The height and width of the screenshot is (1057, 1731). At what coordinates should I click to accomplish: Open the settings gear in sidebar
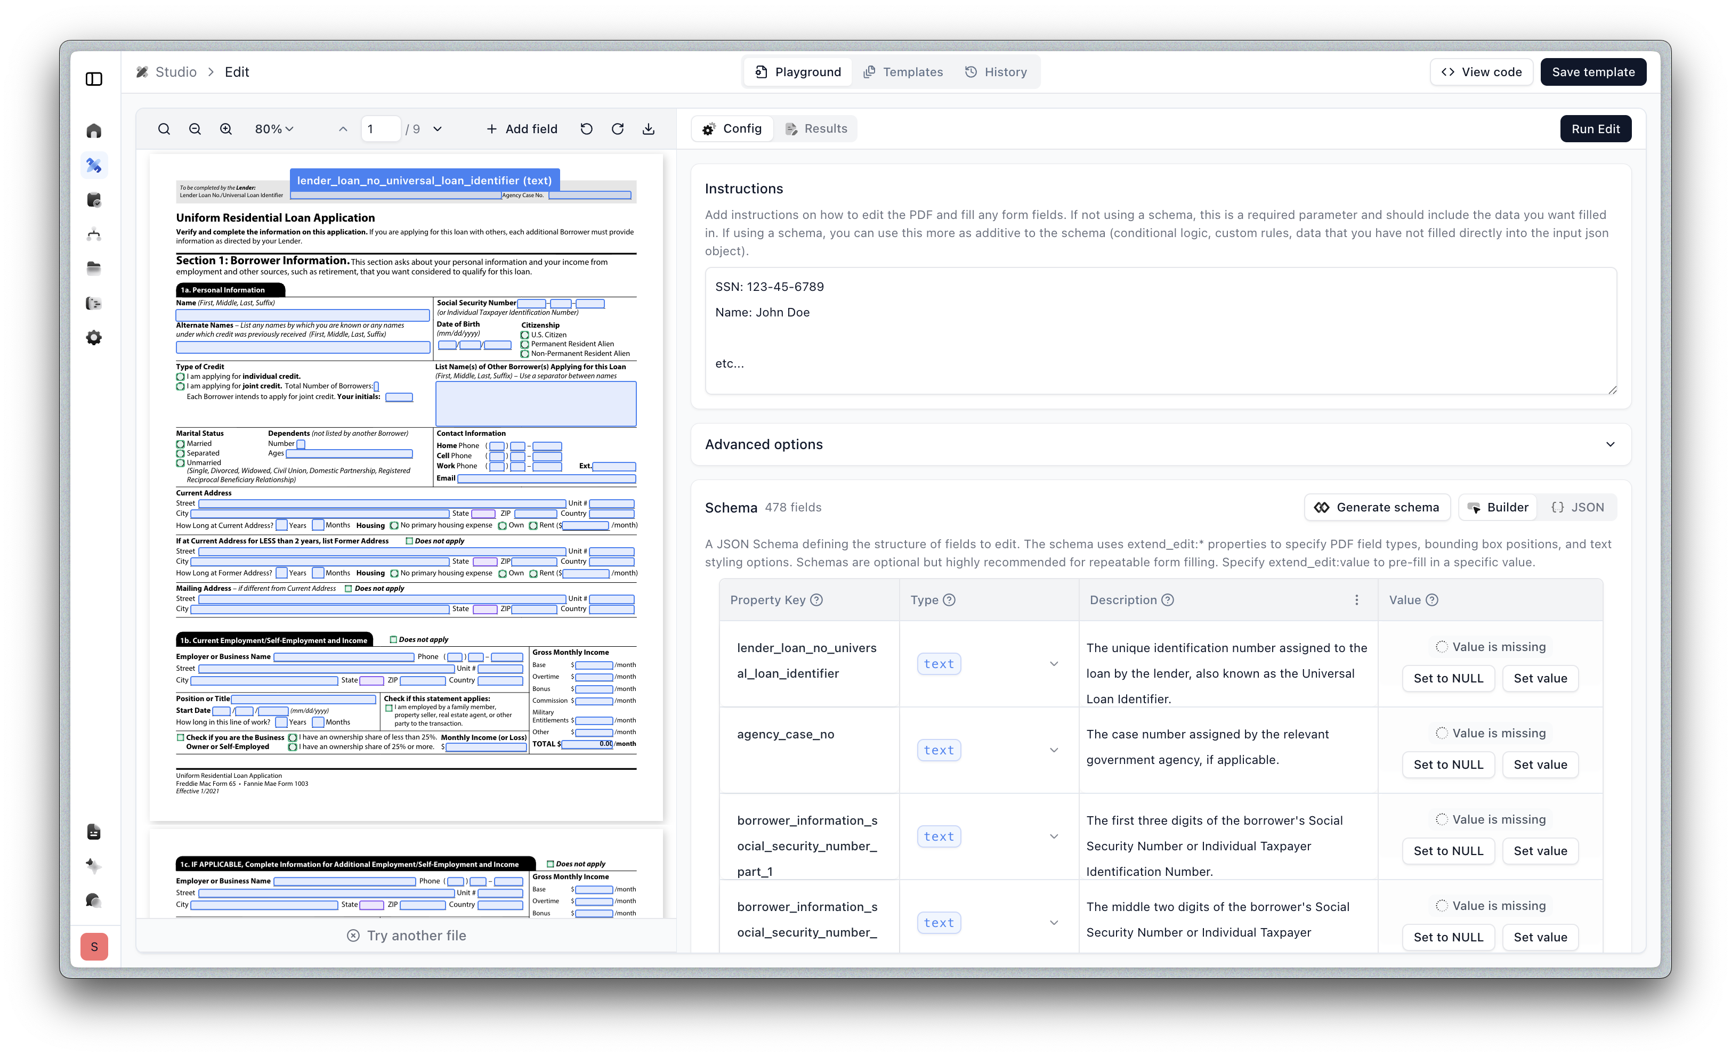(x=94, y=338)
